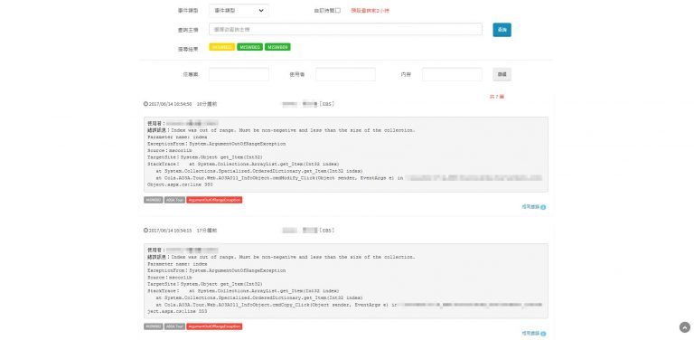Screen dimensions: 694x340
Task: Open same-error link under cmdModify_Click entry
Action: tap(533, 207)
